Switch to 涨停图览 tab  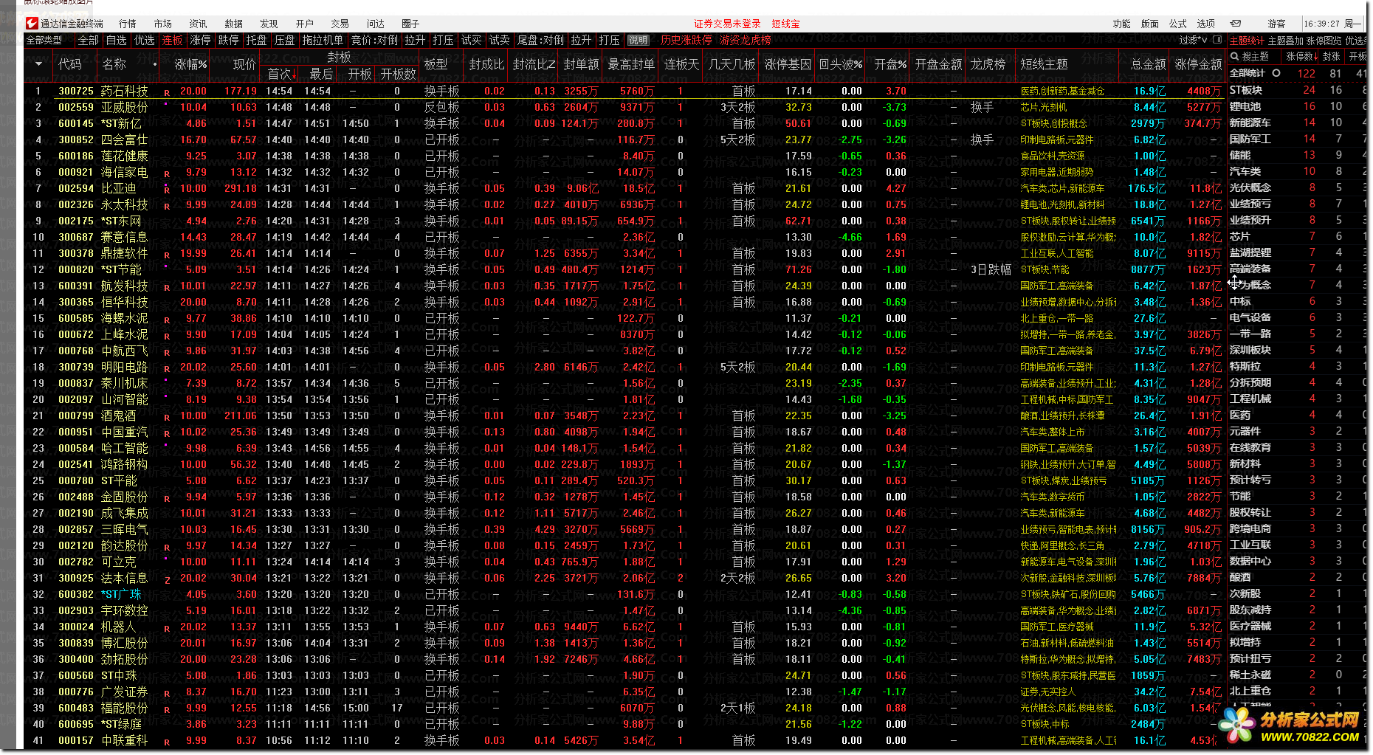coord(1324,41)
